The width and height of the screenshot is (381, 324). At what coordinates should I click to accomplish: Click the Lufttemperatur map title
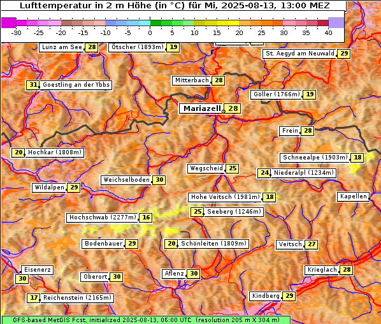[175, 5]
